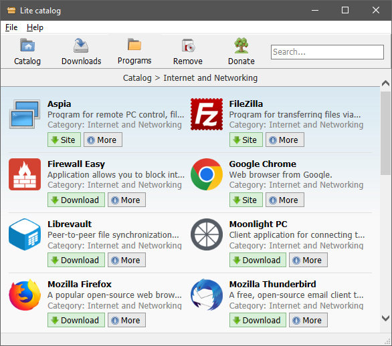Click the scrollbar down arrow
The width and height of the screenshot is (392, 346).
385,318
